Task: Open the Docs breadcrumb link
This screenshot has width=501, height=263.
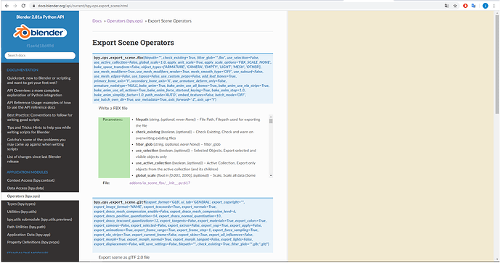Action: [x=97, y=21]
